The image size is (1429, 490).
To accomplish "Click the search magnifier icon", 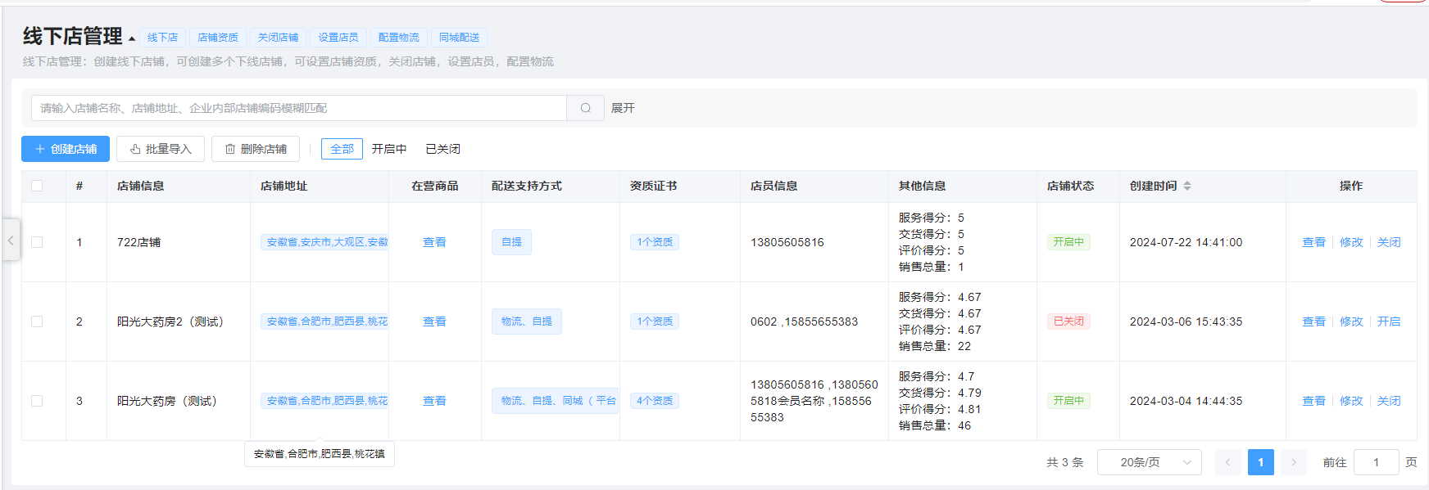I will point(585,108).
